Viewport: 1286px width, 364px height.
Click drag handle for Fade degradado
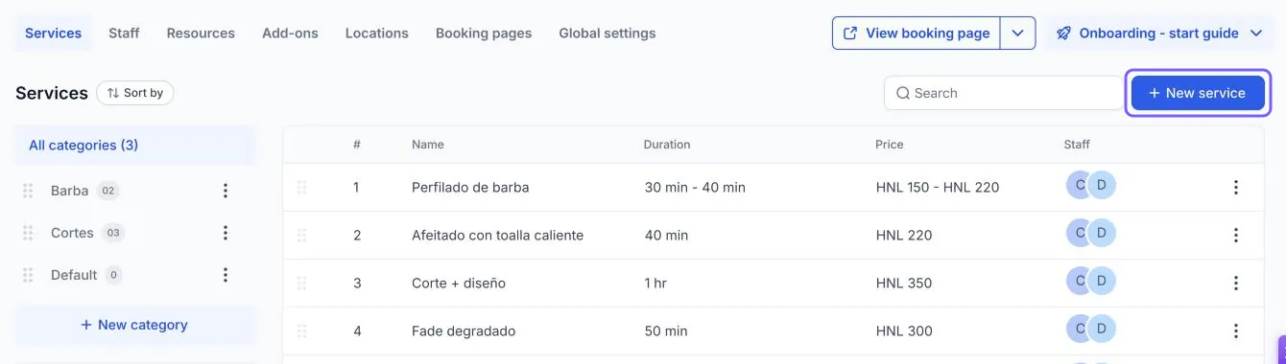tap(301, 330)
